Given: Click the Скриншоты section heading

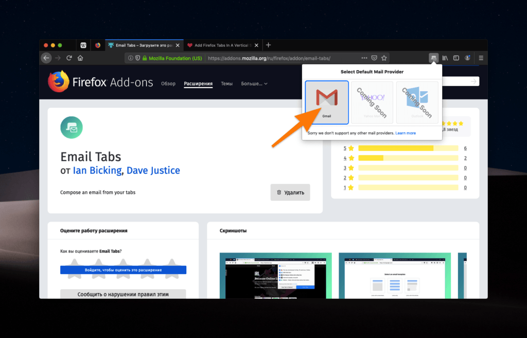Looking at the screenshot, I should (x=233, y=231).
